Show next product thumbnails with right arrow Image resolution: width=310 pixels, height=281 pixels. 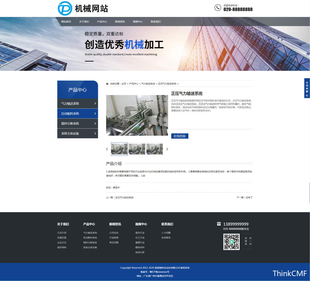pos(167,149)
